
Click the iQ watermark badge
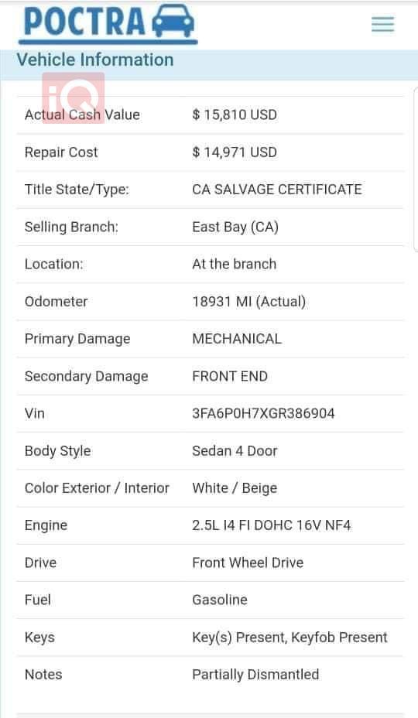click(74, 97)
